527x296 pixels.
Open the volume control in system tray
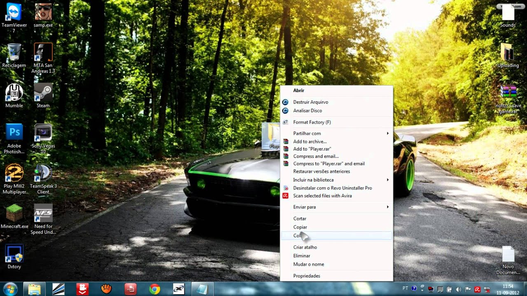[458, 289]
